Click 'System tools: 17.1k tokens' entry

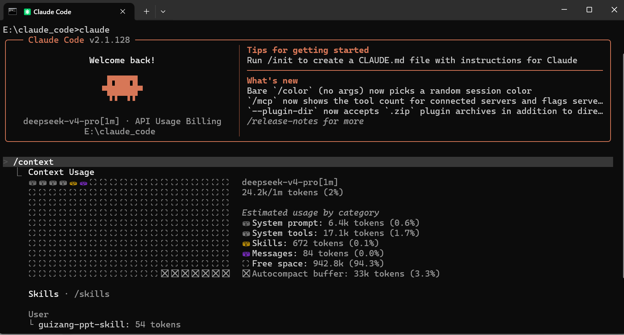[336, 233]
